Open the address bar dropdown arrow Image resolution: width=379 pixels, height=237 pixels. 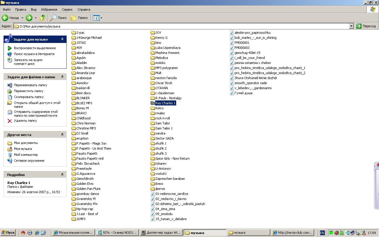click(351, 26)
